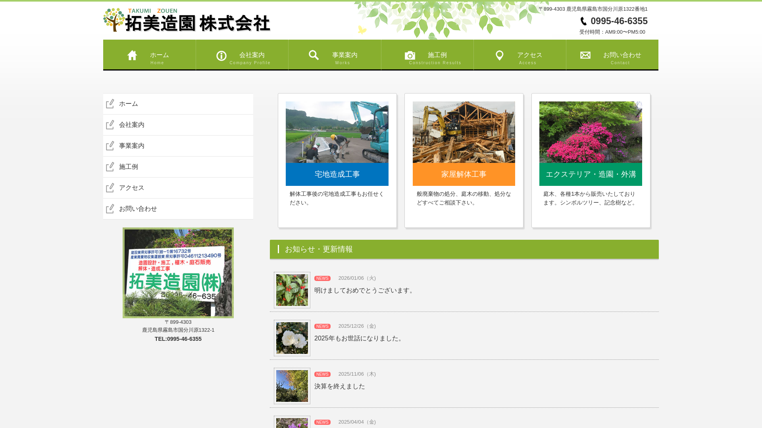
Task: Click the pencil icon beside sidebar ホーム
Action: pos(110,104)
